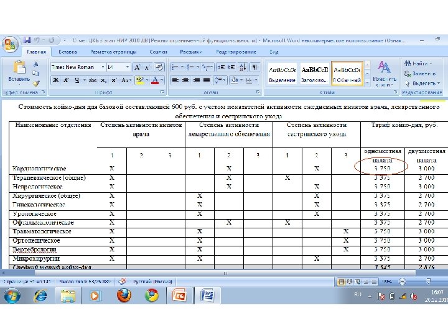Open the Ссылки ribbon tab
Screen dimensions: 448x336
[158, 52]
